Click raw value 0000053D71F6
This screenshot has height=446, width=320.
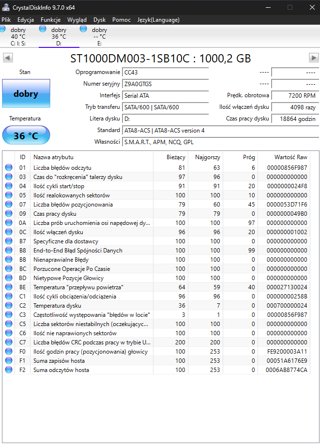287,205
